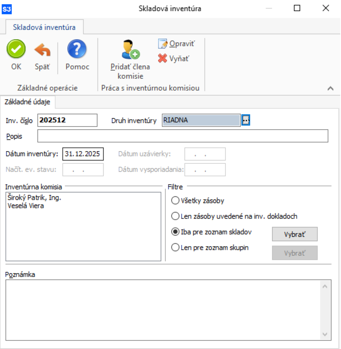This screenshot has height=349, width=341.
Task: Select Všetky zásoby radio option
Action: 175,200
